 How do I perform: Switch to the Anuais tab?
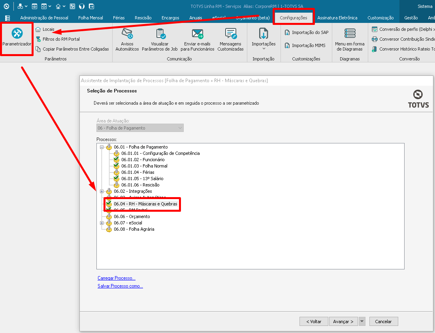(x=196, y=18)
